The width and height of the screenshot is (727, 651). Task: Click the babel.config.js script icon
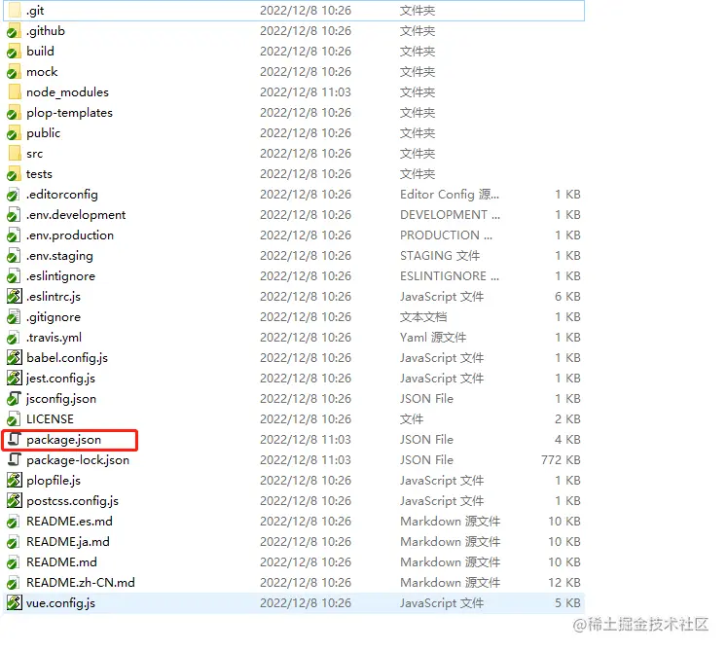click(x=14, y=357)
